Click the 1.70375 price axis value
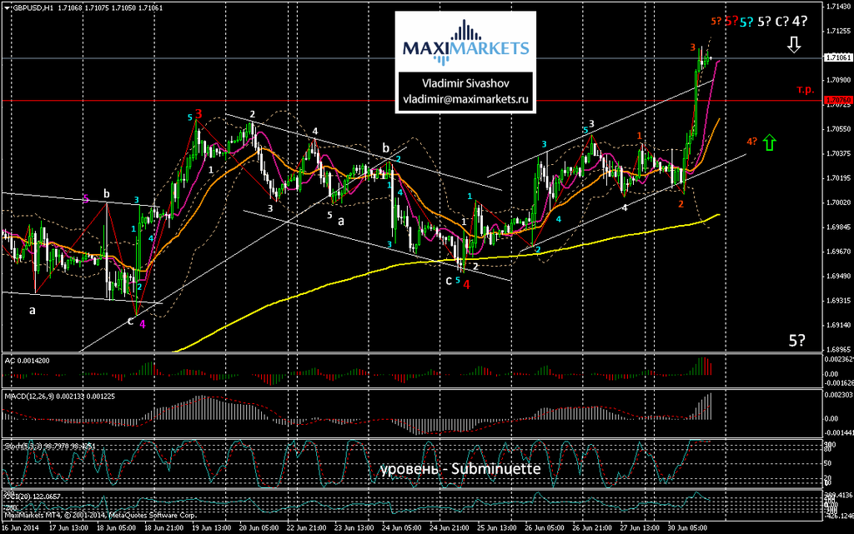854x534 pixels. click(838, 153)
